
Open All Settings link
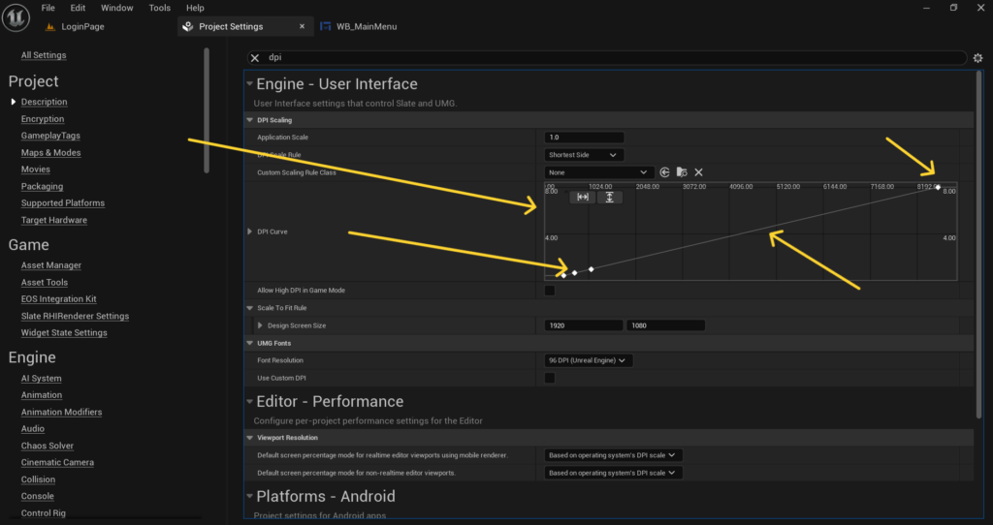coord(44,55)
